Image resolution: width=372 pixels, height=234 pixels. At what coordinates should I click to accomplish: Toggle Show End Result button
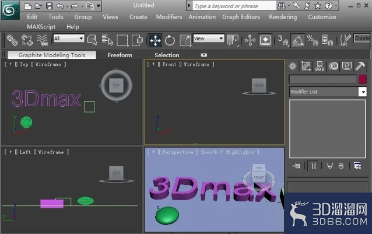(314, 166)
